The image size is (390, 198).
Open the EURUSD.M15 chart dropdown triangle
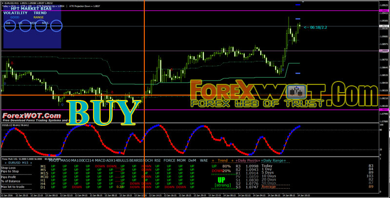point(2,3)
